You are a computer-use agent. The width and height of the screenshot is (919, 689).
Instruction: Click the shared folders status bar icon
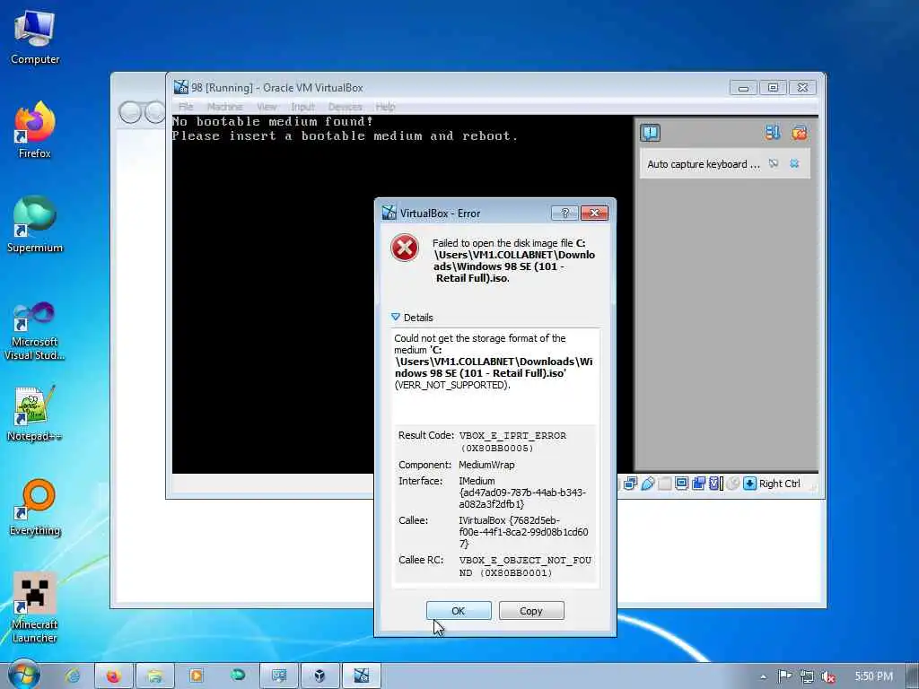pyautogui.click(x=665, y=484)
